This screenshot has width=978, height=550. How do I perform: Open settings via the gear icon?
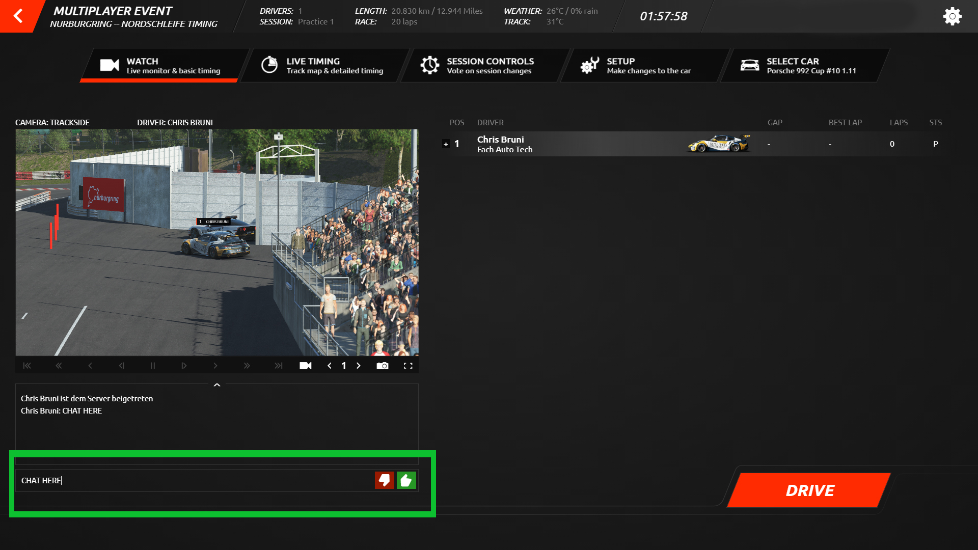(952, 16)
